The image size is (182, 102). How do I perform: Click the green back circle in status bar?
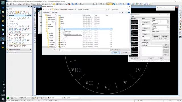click(x=8, y=98)
